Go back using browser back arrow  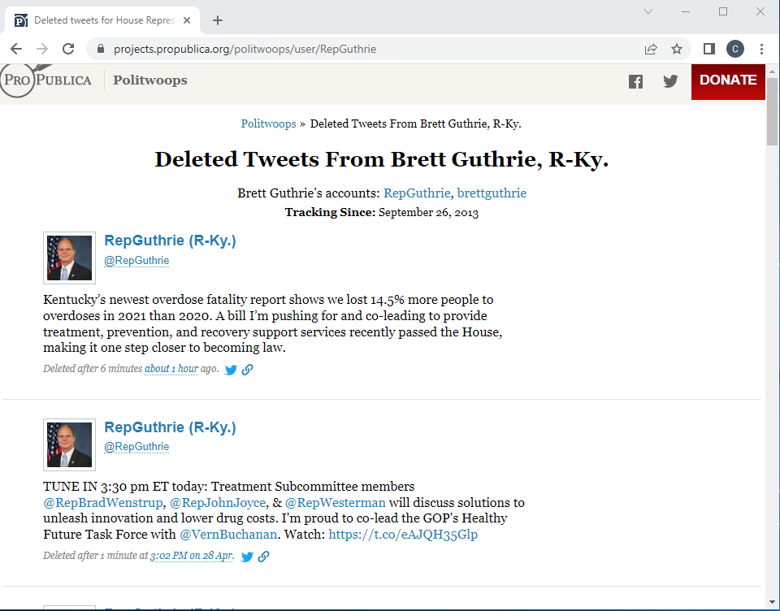click(x=16, y=49)
